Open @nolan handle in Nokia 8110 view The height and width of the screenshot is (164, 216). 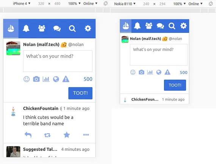click(175, 39)
